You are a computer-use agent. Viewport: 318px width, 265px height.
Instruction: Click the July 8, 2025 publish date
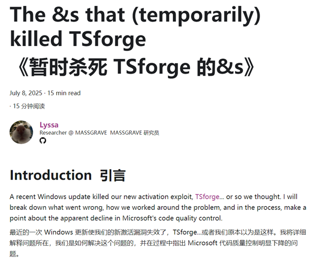pos(25,93)
